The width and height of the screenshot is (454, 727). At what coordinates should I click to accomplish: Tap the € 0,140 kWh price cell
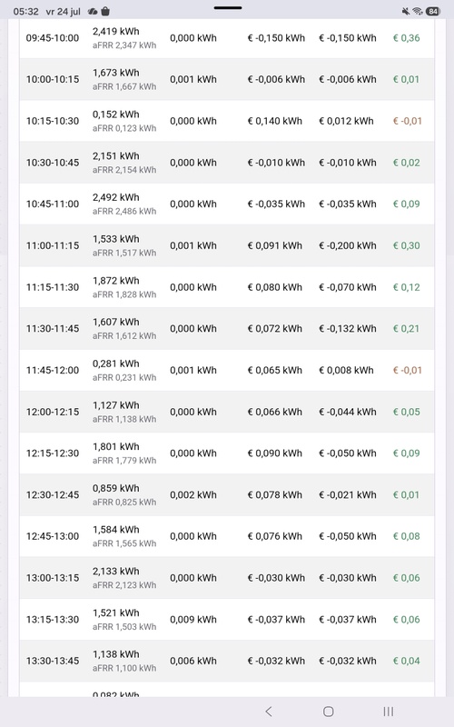pos(275,121)
